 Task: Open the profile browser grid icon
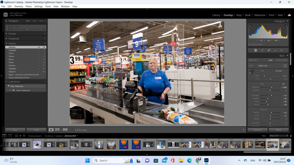(285, 66)
